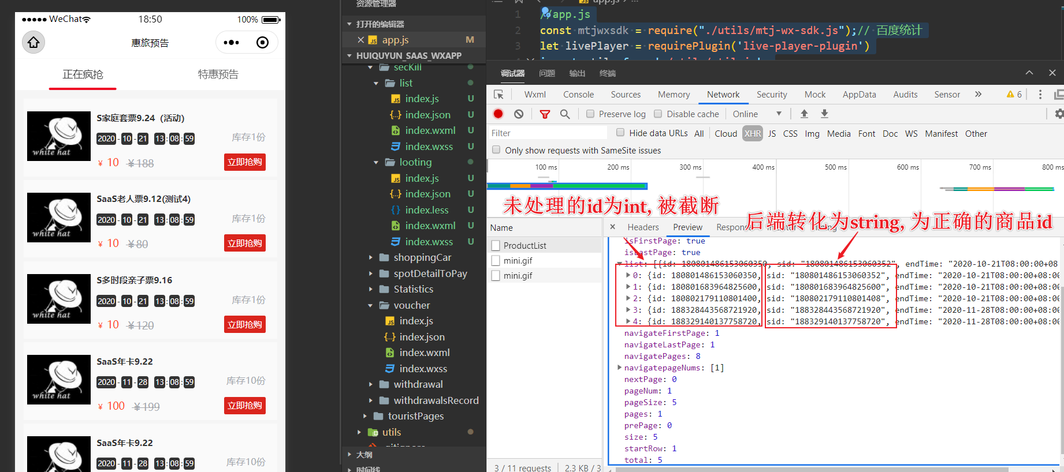1064x472 pixels.
Task: Toggle Only show requests with SameSite issues
Action: 496,149
